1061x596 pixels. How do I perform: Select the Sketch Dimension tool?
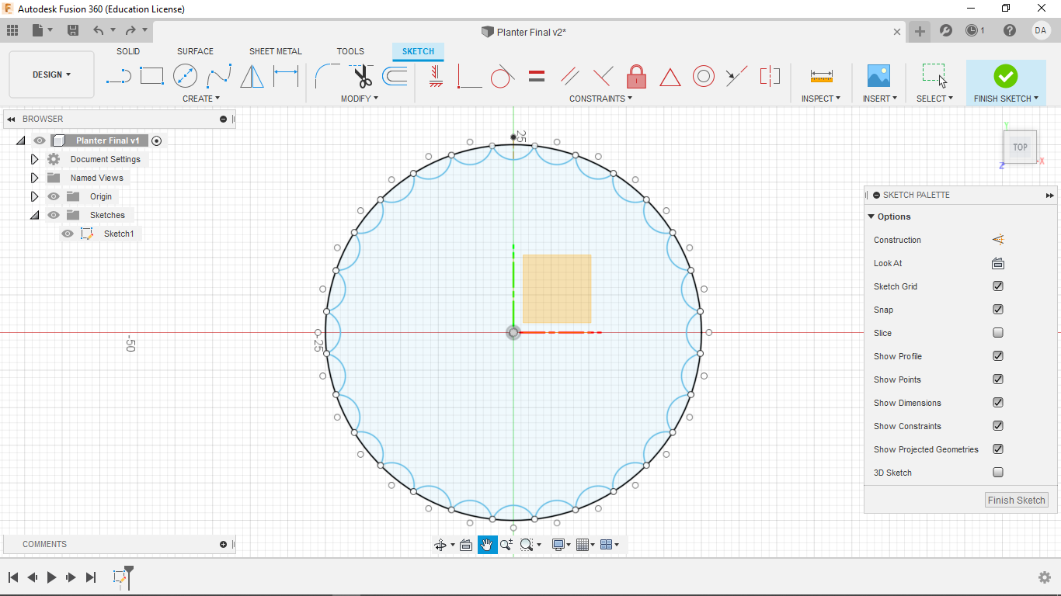286,76
